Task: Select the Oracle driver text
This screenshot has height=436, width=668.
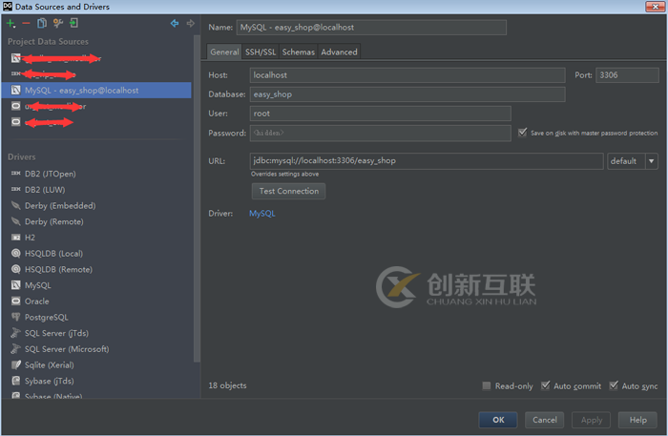Action: [x=36, y=301]
